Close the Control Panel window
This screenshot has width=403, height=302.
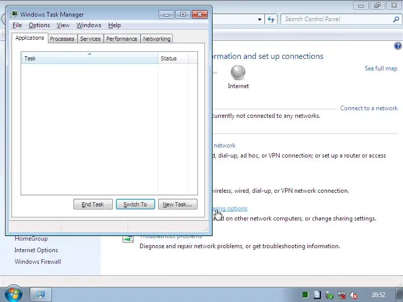coord(394,5)
